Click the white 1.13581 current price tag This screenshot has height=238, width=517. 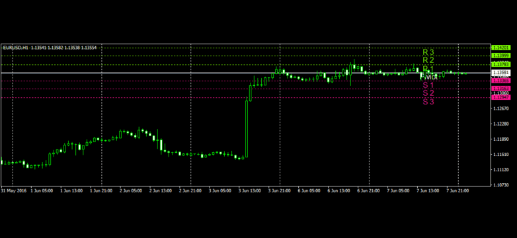501,72
